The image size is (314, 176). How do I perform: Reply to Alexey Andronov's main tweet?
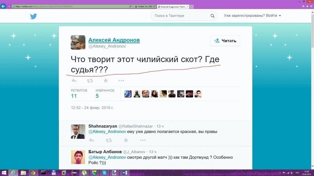(x=74, y=81)
